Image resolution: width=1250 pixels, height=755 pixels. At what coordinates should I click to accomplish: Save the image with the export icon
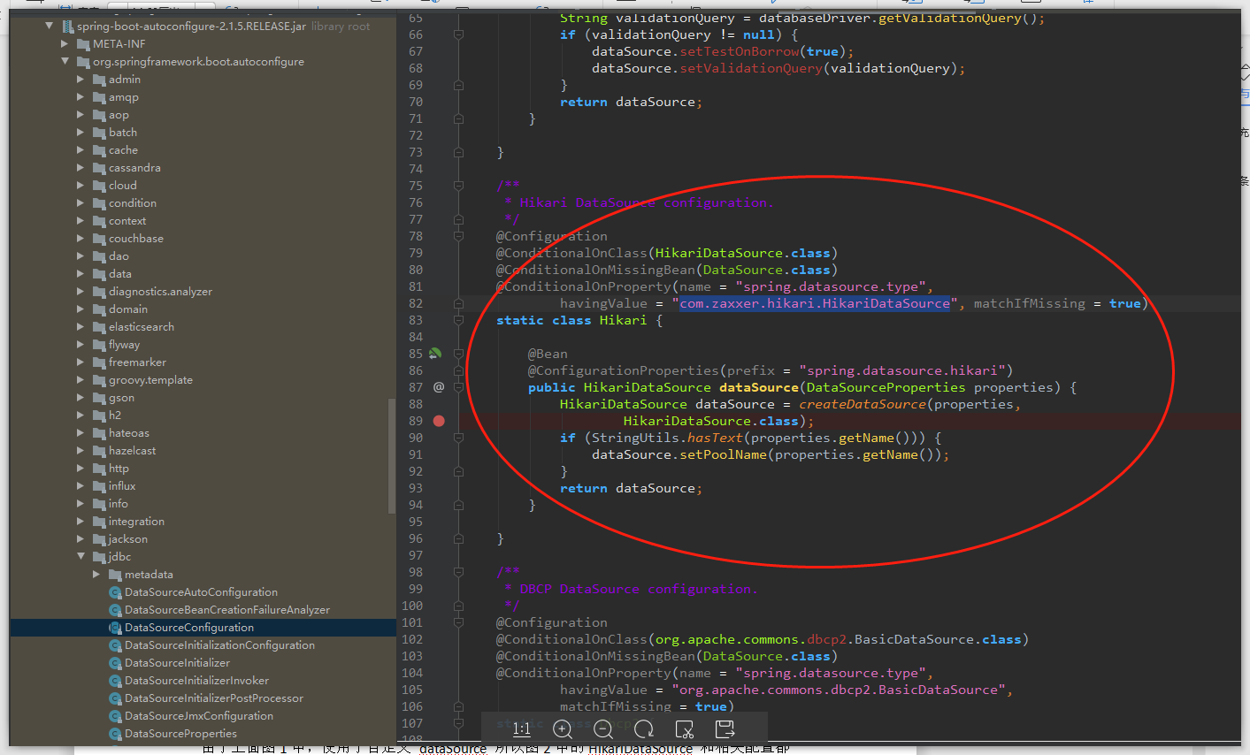click(725, 728)
